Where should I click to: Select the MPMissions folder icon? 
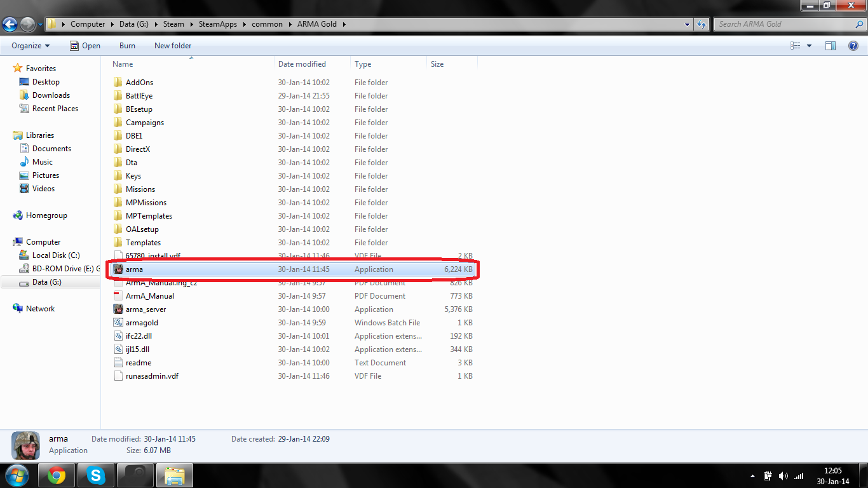pos(118,203)
